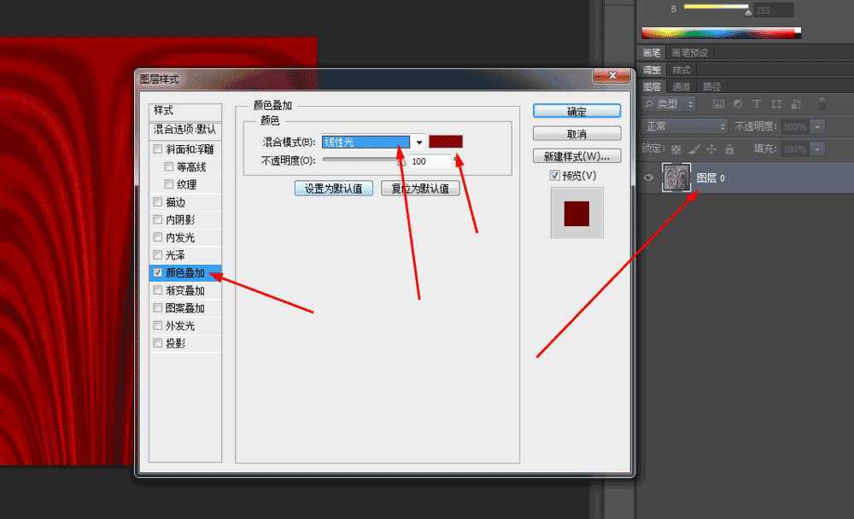This screenshot has height=519, width=854.
Task: Click the 确定 OK button
Action: click(x=576, y=110)
